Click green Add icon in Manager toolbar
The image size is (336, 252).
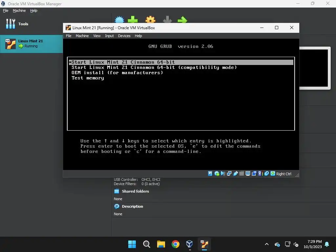coord(133,20)
